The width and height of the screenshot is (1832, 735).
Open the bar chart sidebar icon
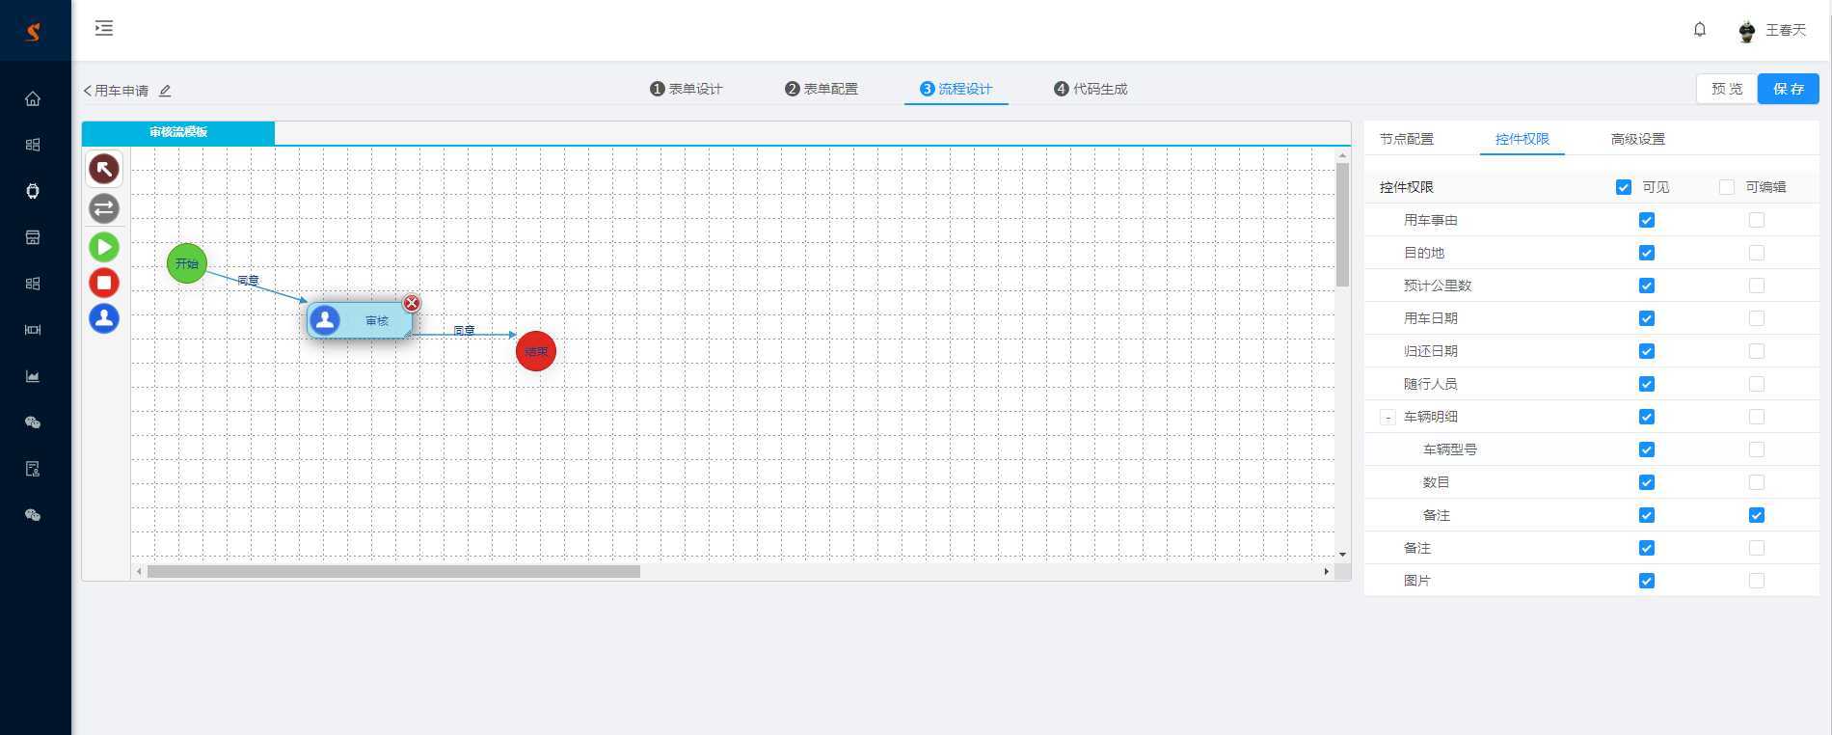(33, 376)
